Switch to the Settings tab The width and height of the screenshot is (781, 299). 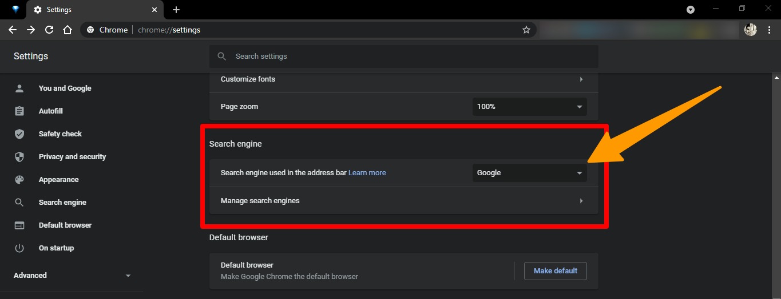96,10
